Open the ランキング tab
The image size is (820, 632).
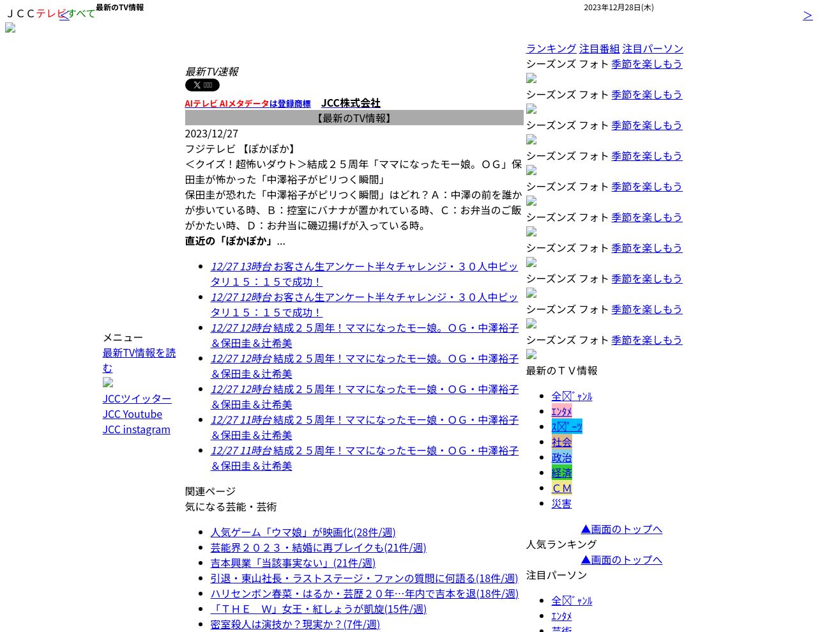click(551, 49)
